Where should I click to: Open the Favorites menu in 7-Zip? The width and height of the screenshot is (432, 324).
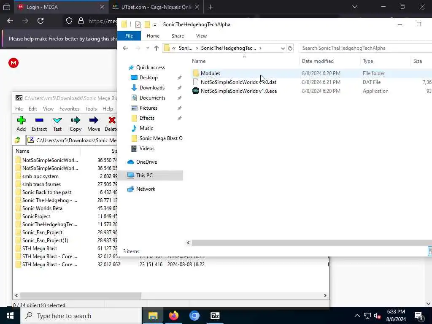[x=69, y=109]
